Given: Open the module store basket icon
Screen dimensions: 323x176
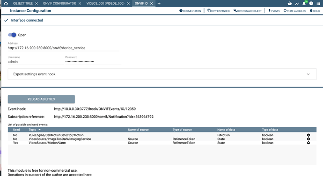Looking at the screenshot, I should pyautogui.click(x=290, y=3).
